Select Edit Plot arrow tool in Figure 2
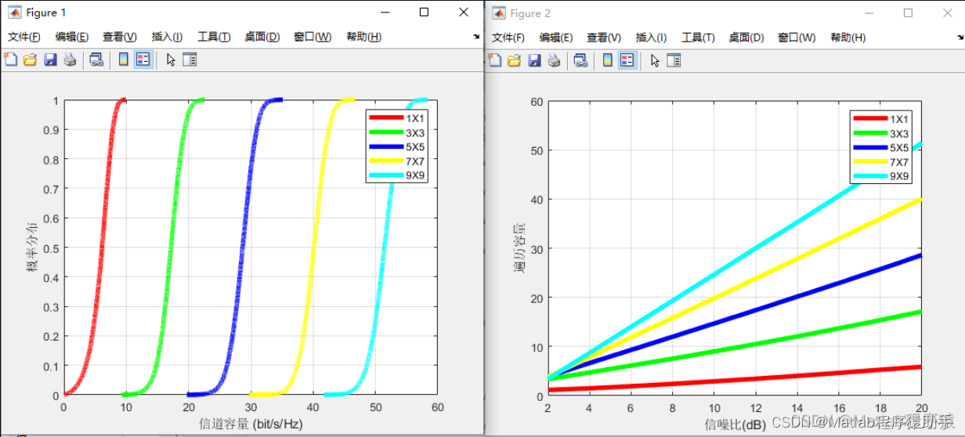The height and width of the screenshot is (437, 965). point(654,60)
